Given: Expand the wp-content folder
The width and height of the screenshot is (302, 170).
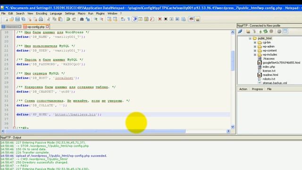Looking at the screenshot, I should (x=255, y=51).
